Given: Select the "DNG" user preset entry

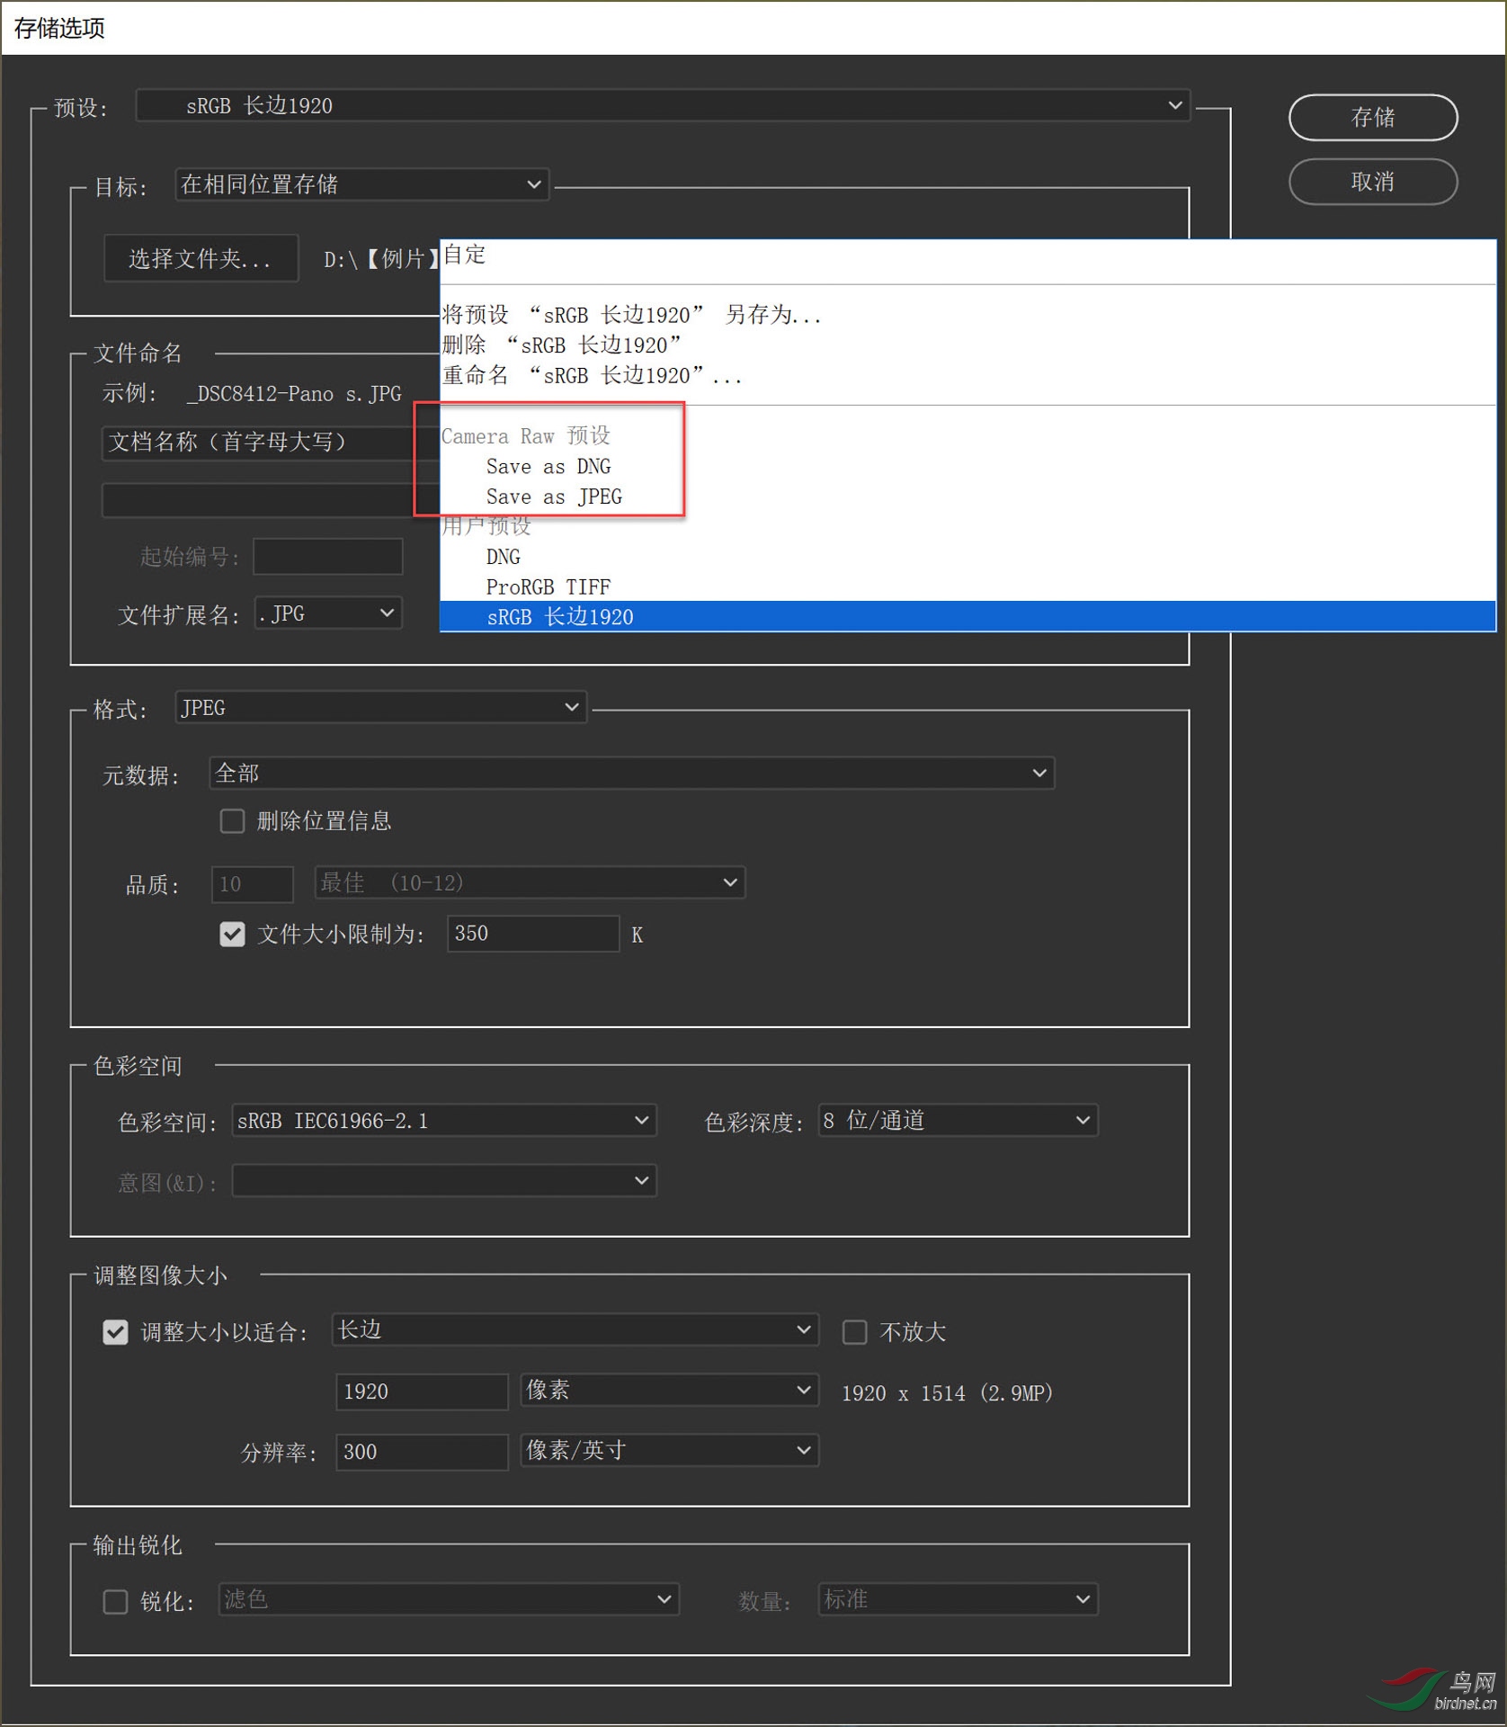Looking at the screenshot, I should point(503,557).
